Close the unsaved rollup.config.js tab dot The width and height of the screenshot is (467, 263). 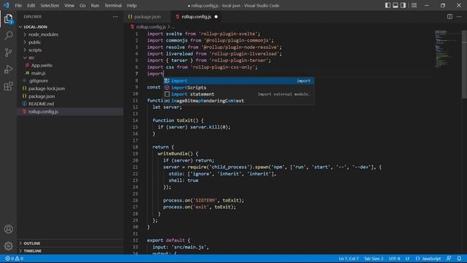[216, 17]
